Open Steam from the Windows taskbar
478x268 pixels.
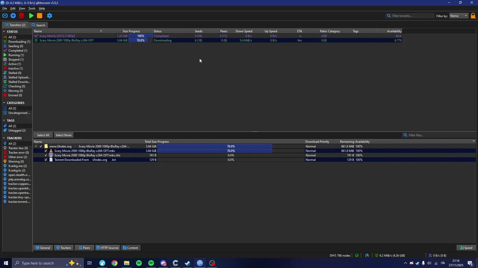[187, 263]
